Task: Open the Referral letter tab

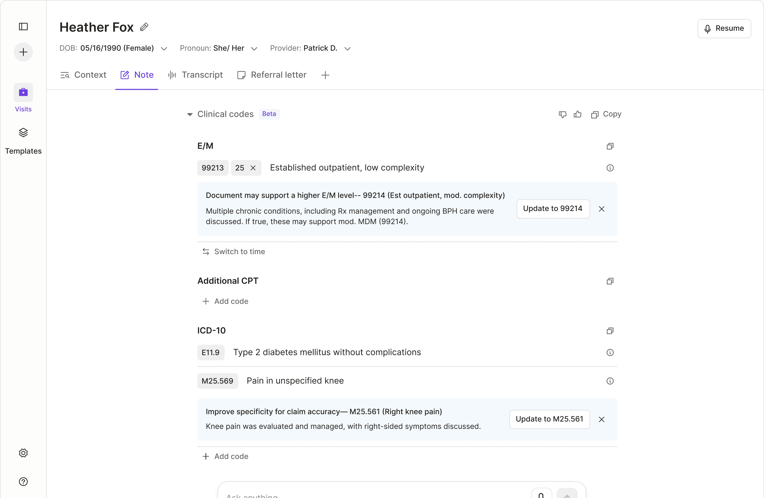Action: [272, 75]
